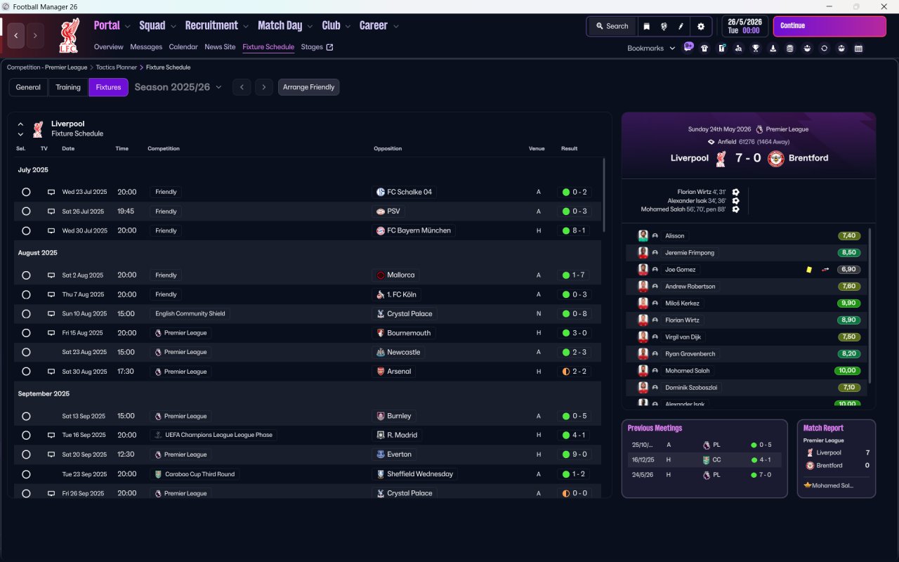Image resolution: width=899 pixels, height=562 pixels.
Task: Select the radio button for the Mallorca fixture
Action: click(x=26, y=275)
